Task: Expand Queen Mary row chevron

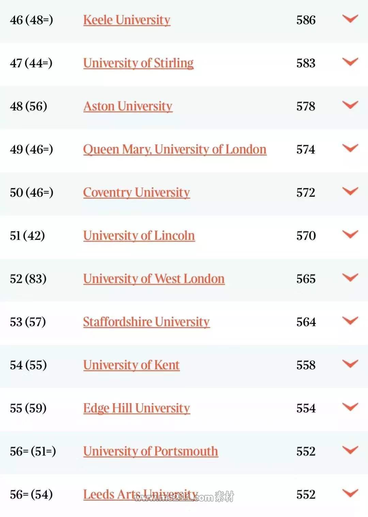Action: (x=350, y=148)
